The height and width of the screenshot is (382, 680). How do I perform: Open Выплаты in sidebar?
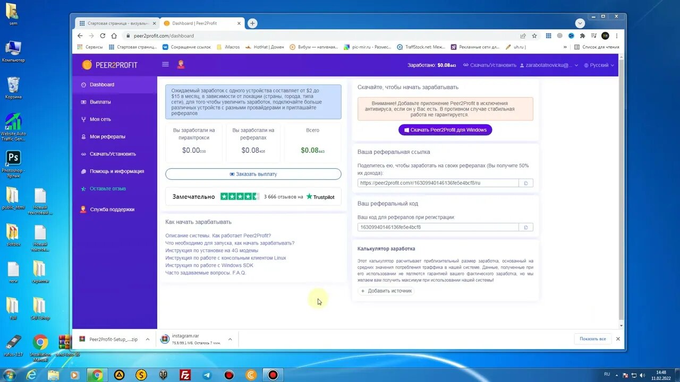point(115,102)
